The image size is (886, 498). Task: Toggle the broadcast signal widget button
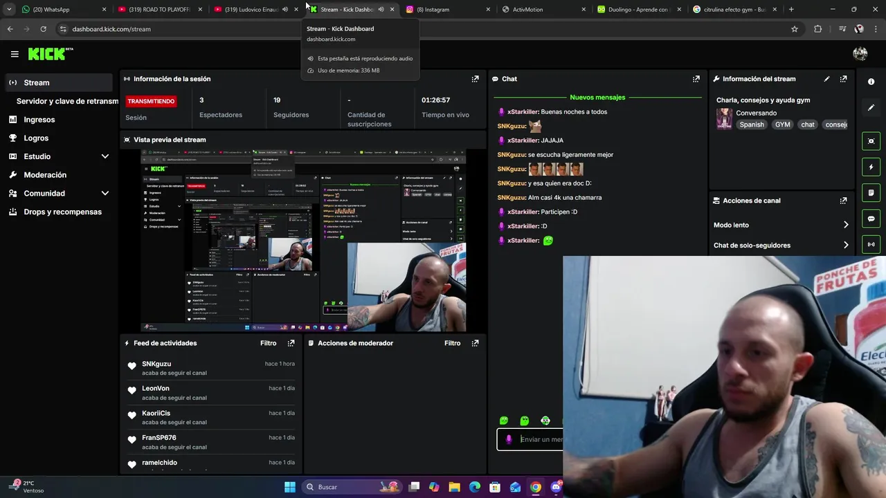tap(871, 244)
